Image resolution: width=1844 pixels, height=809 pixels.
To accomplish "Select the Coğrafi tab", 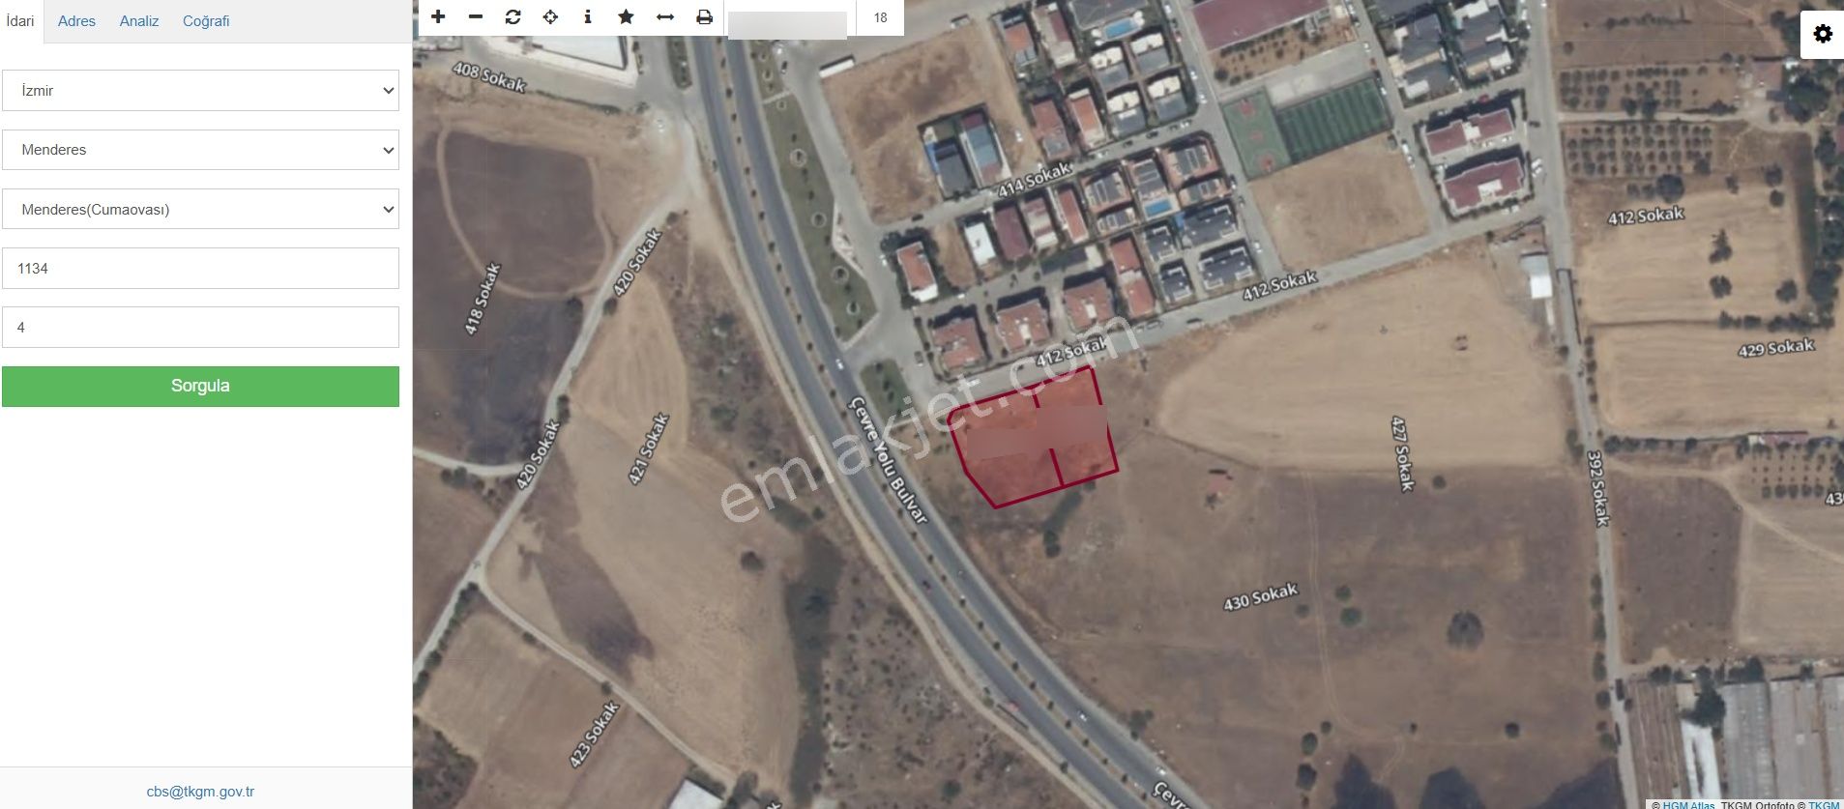I will (x=206, y=21).
